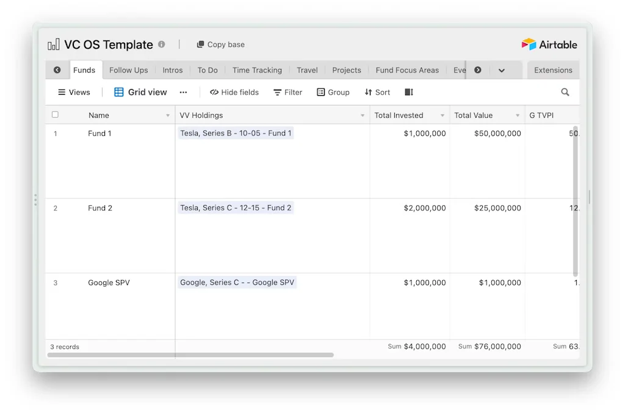Click the VC OS Template bar-chart icon
The image size is (625, 415).
point(54,45)
